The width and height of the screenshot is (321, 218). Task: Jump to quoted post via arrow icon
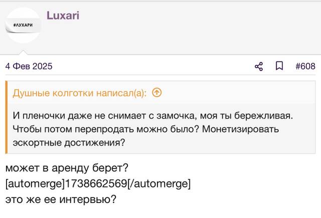(157, 93)
